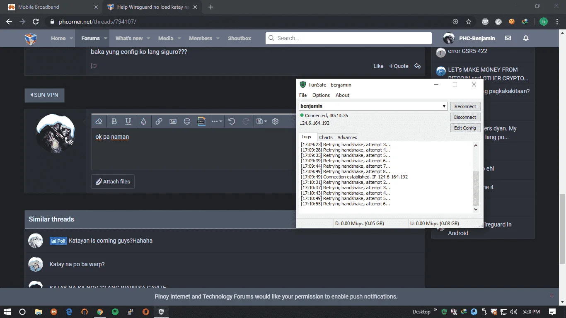This screenshot has width=566, height=318.
Task: Open the Windows Start menu
Action: pyautogui.click(x=7, y=312)
